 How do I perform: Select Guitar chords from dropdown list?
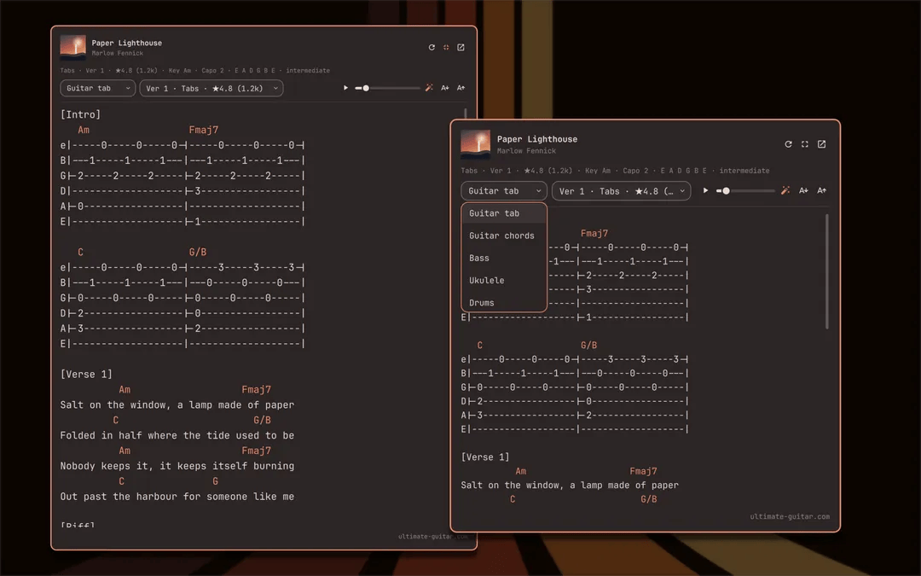pyautogui.click(x=504, y=236)
